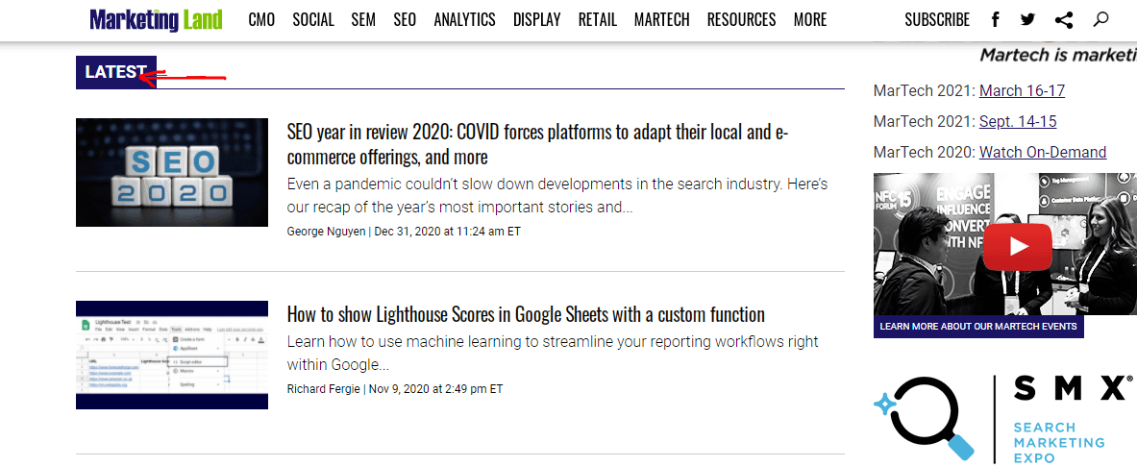
Task: Open the DISPLAY menu item
Action: (536, 19)
